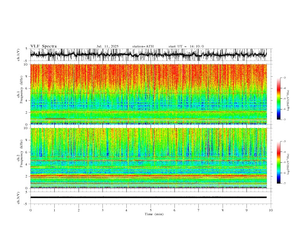Screen dimensions: 305x236
Task: Click time axis tick label "4"
Action: click(127, 210)
